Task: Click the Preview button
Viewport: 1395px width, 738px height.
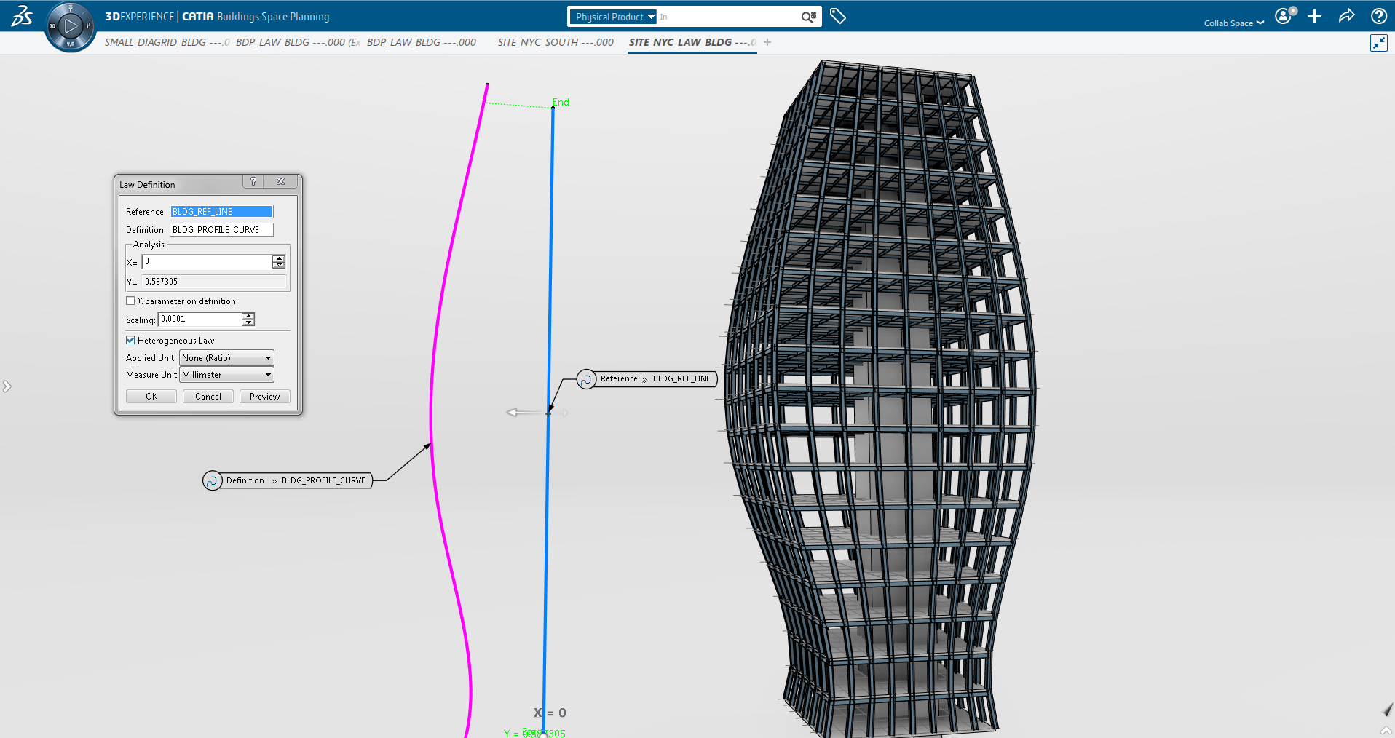Action: pos(265,397)
